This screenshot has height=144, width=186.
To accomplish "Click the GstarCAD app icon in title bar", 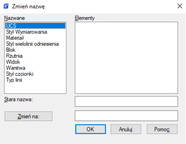I will (x=6, y=6).
